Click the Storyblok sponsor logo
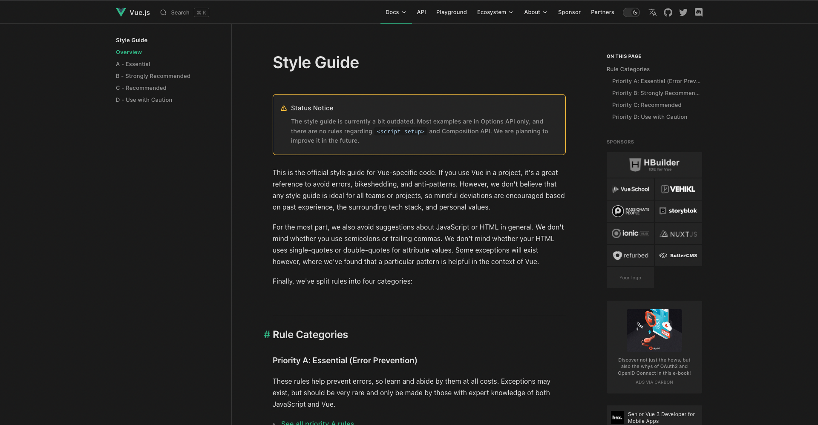Viewport: 818px width, 425px height. click(678, 211)
